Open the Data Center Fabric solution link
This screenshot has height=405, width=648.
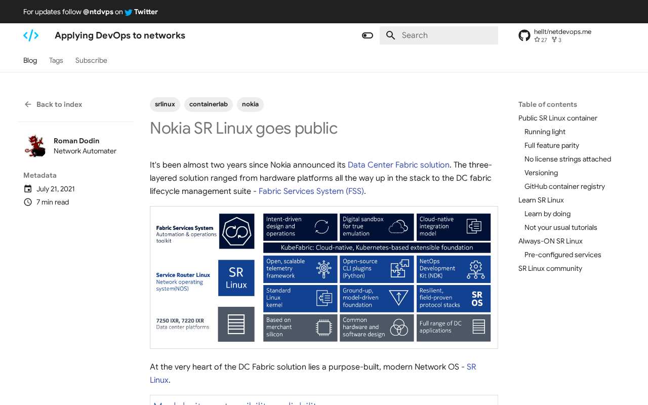(x=398, y=165)
